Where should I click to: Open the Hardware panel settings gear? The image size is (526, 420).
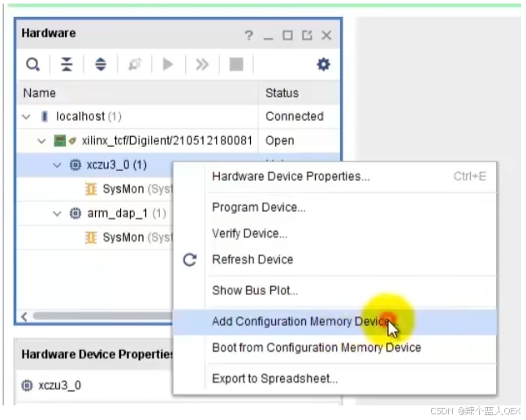click(x=323, y=64)
